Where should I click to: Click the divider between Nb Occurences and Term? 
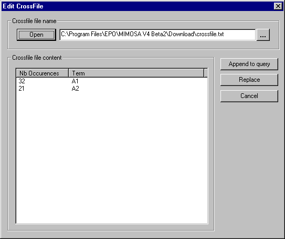coord(69,73)
